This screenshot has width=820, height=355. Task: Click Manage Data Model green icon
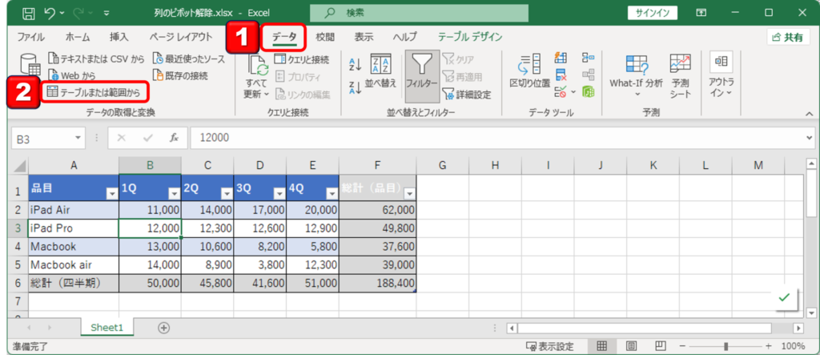click(x=588, y=92)
